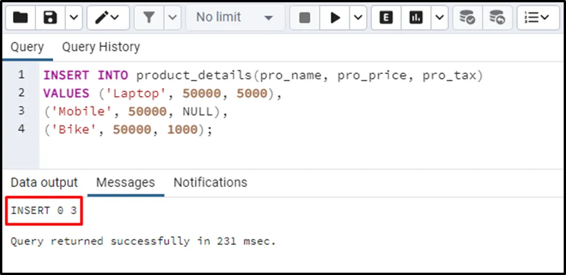Open the Notifications tab
566x275 pixels.
[x=210, y=182]
